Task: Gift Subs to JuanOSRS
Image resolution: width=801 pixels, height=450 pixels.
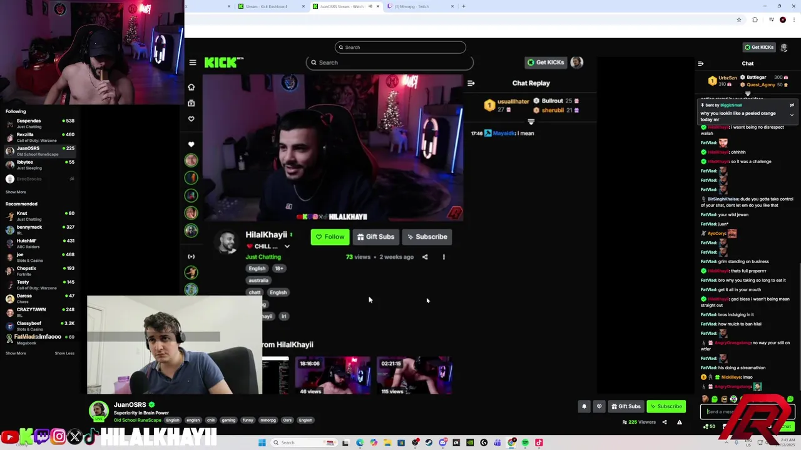Action: pos(625,406)
